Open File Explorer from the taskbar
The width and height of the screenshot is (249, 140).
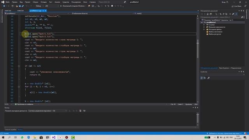pos(35,137)
